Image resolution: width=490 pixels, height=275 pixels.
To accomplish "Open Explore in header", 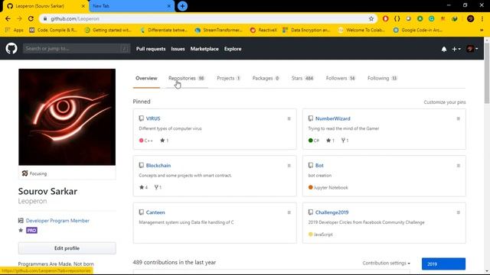I will pyautogui.click(x=233, y=49).
